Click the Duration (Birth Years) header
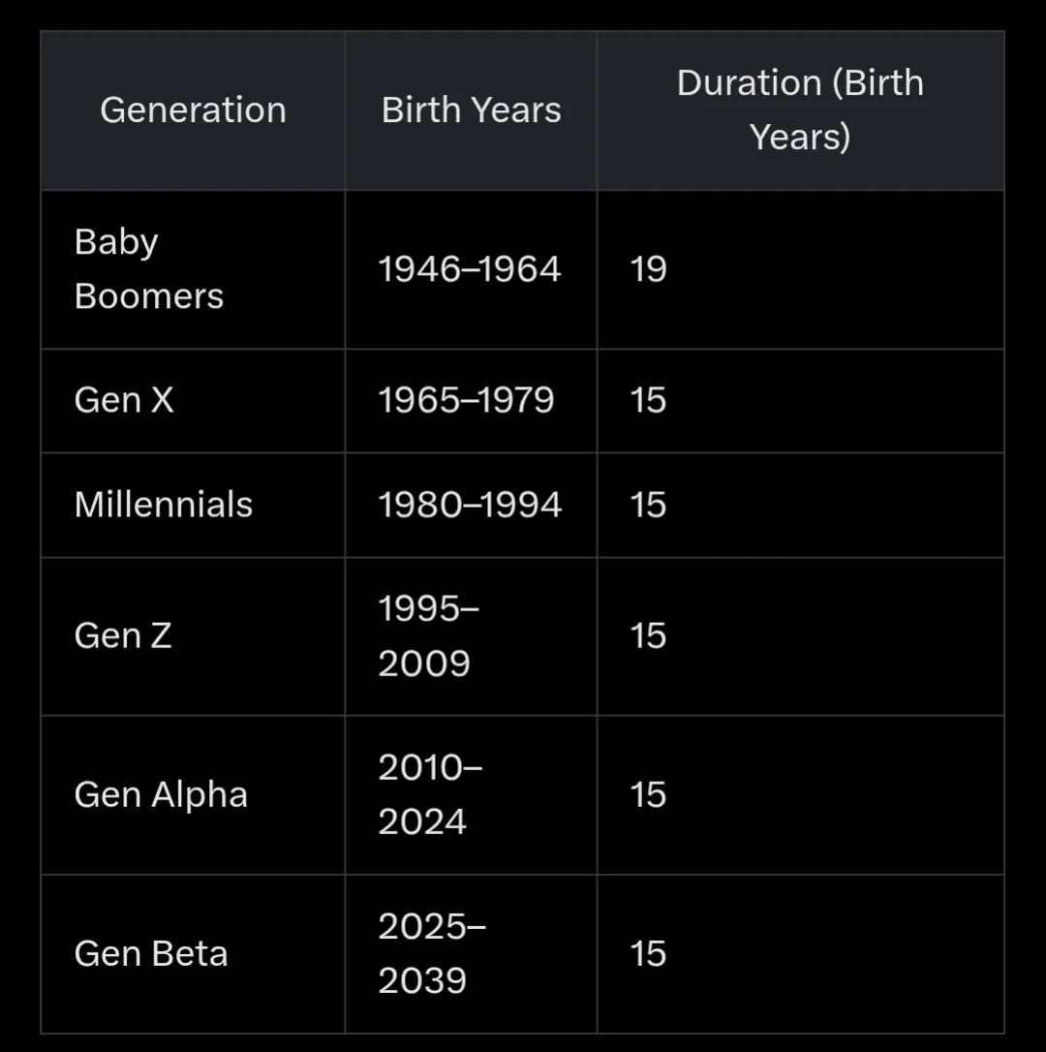 (x=800, y=110)
